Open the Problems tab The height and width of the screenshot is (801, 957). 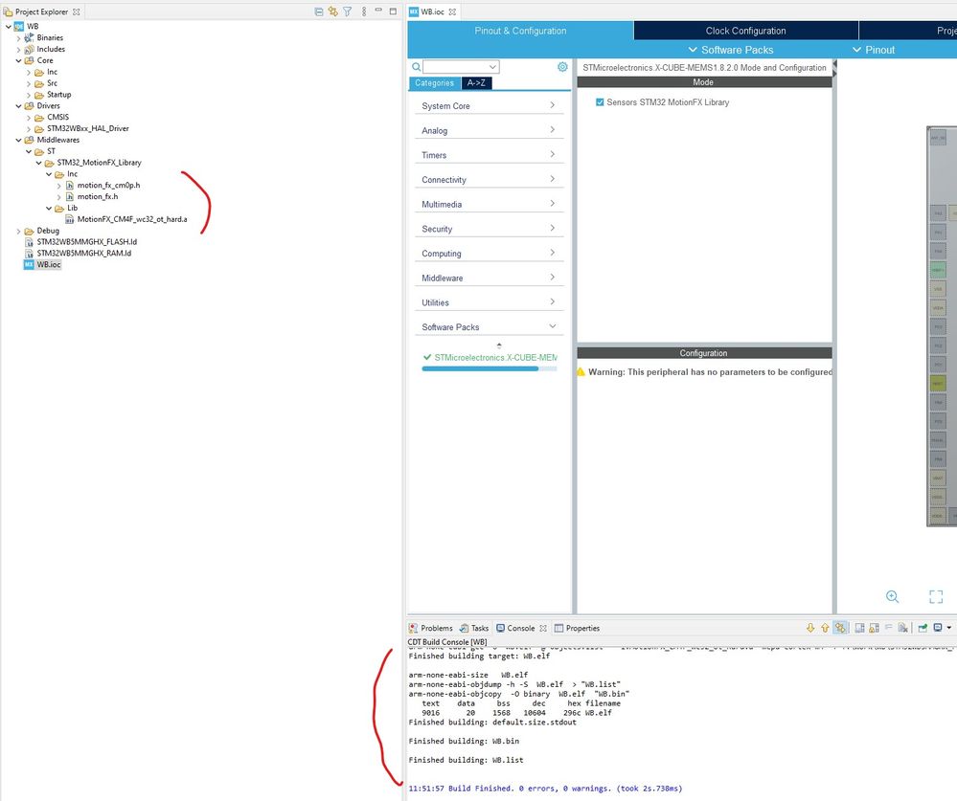coord(431,628)
